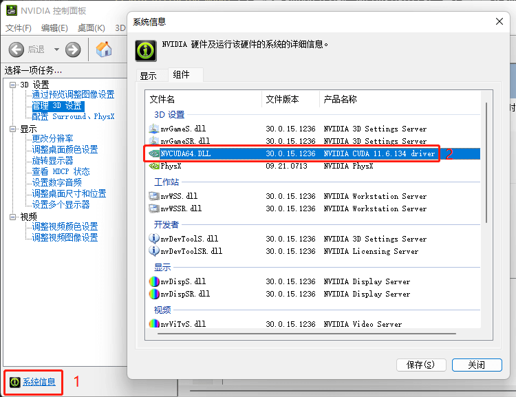This screenshot has width=516, height=397.
Task: Click the 开发者 group header in the list
Action: click(x=166, y=224)
